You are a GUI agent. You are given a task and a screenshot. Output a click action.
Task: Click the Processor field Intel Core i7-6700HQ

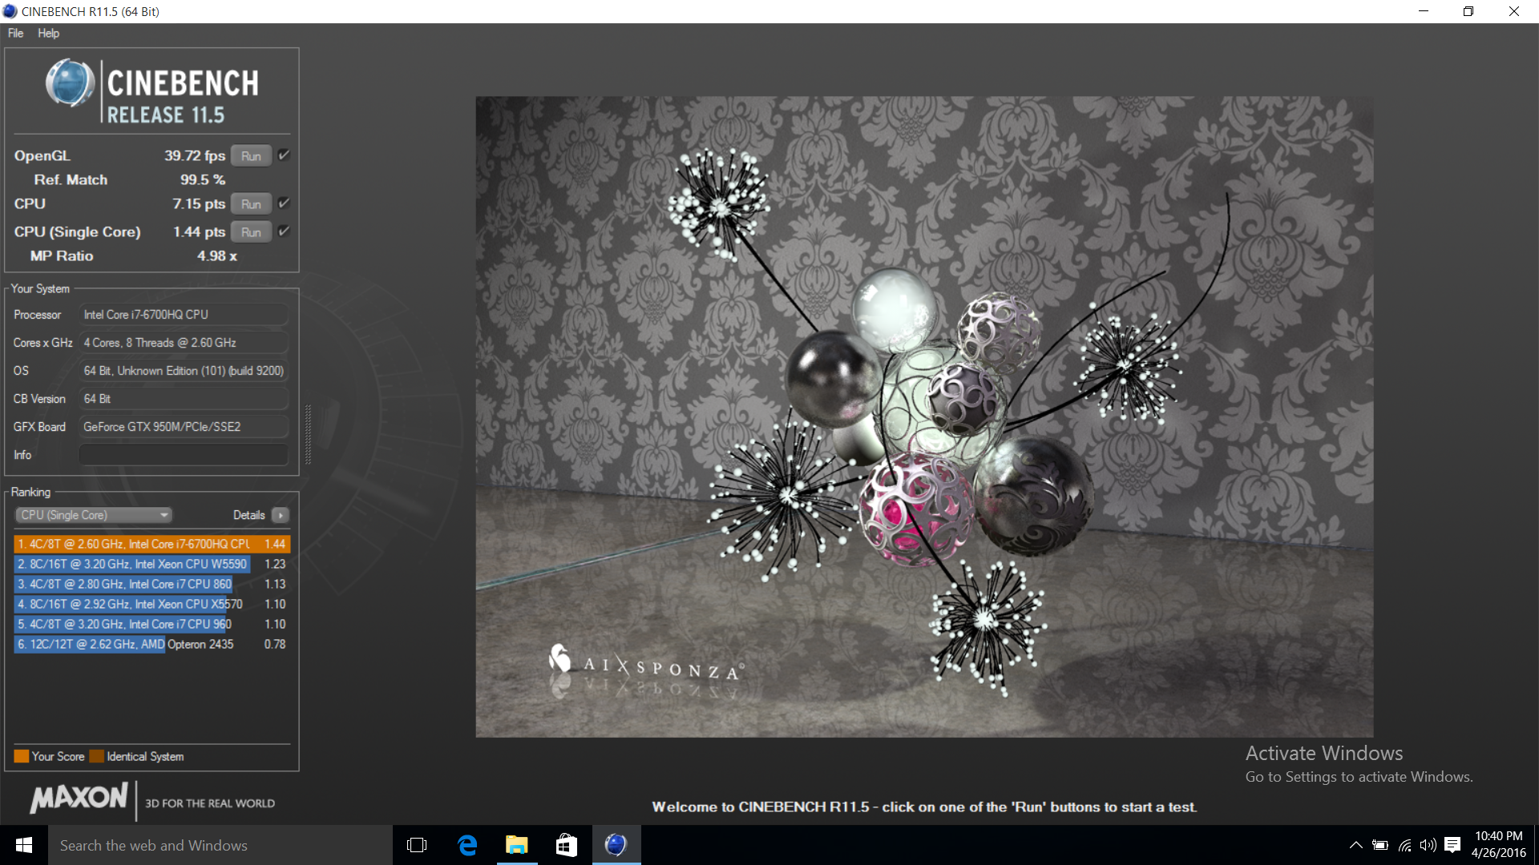(x=184, y=315)
